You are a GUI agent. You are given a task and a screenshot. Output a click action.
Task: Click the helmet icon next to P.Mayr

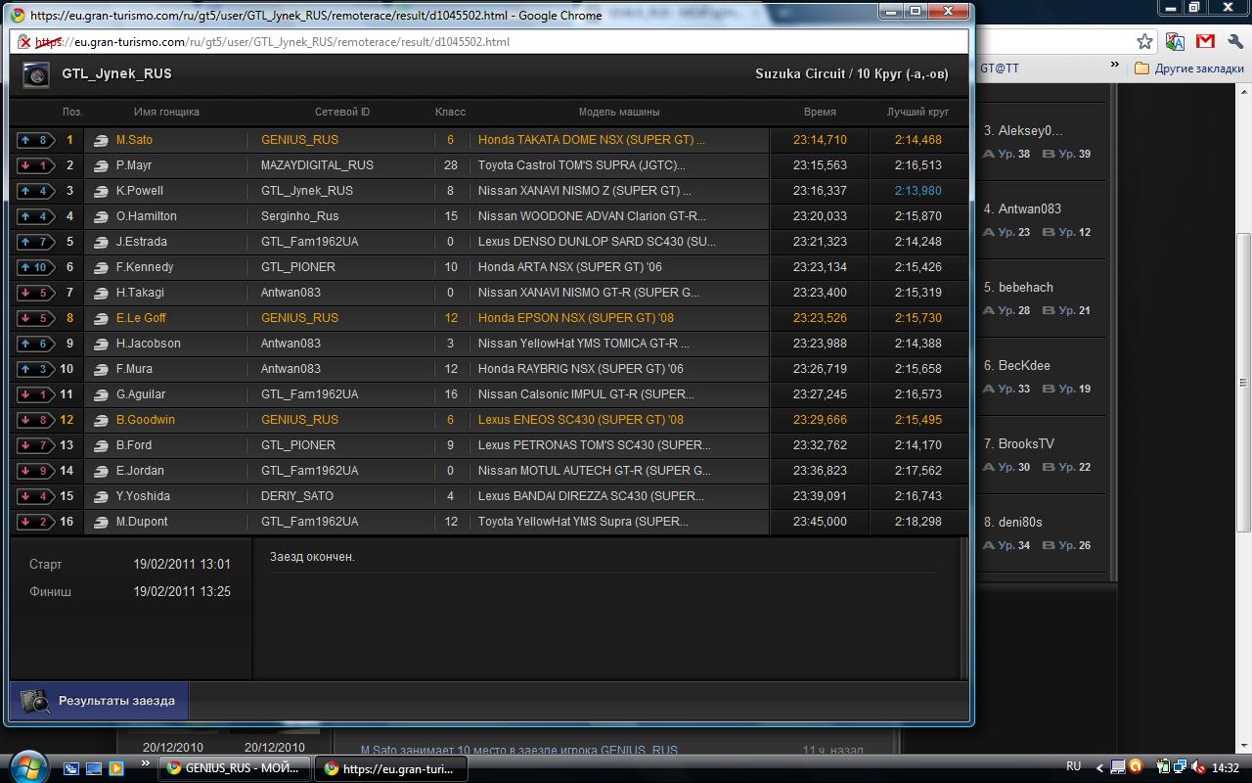[101, 165]
